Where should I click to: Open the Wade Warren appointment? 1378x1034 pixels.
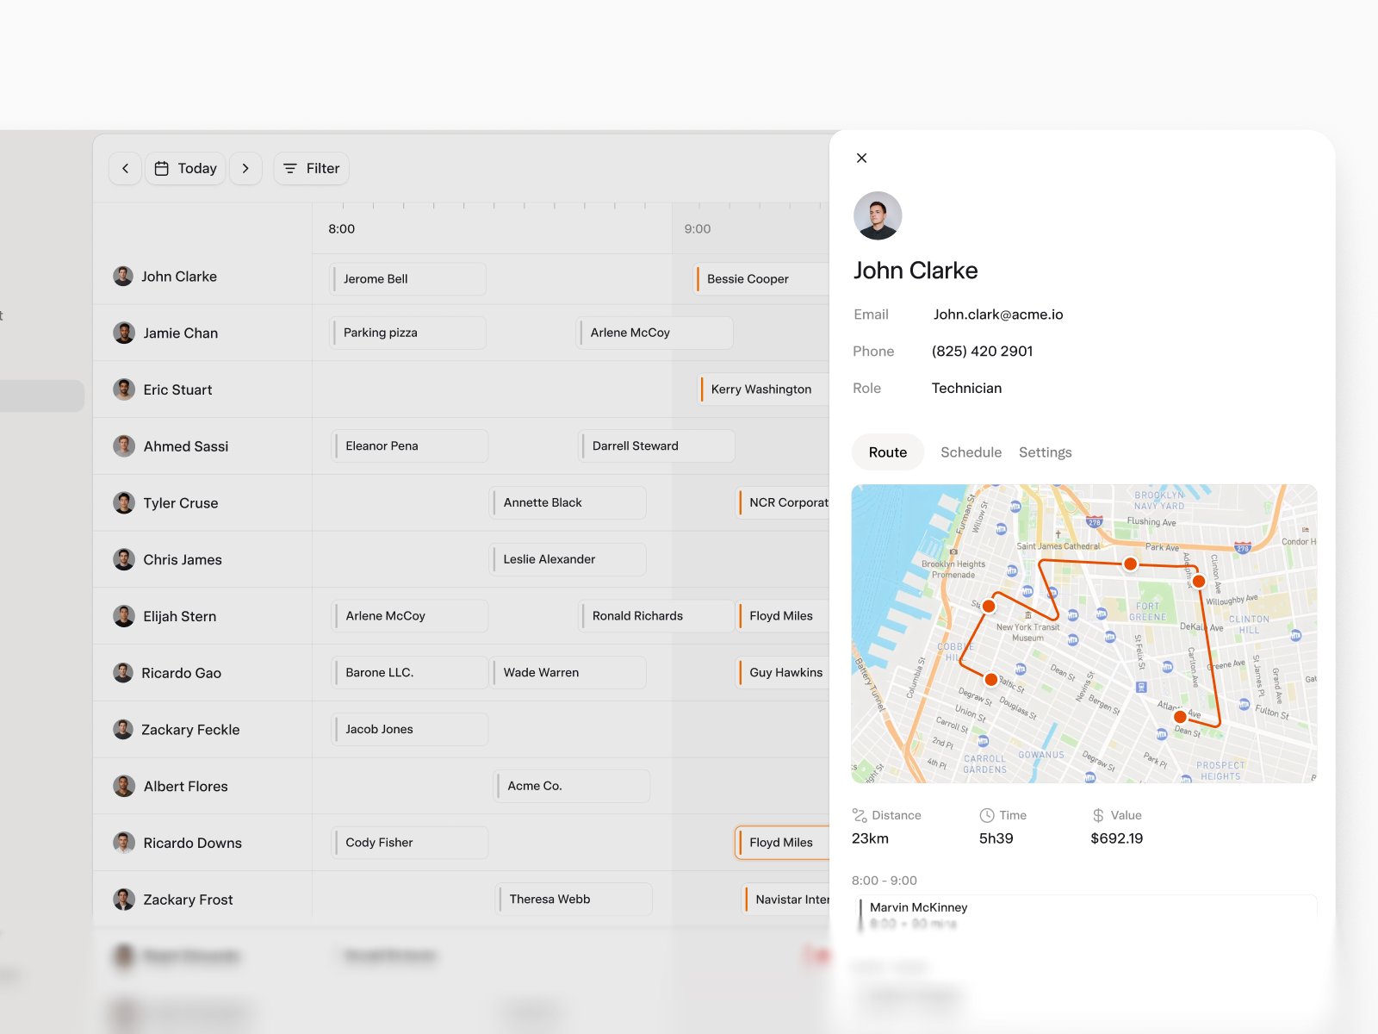568,673
